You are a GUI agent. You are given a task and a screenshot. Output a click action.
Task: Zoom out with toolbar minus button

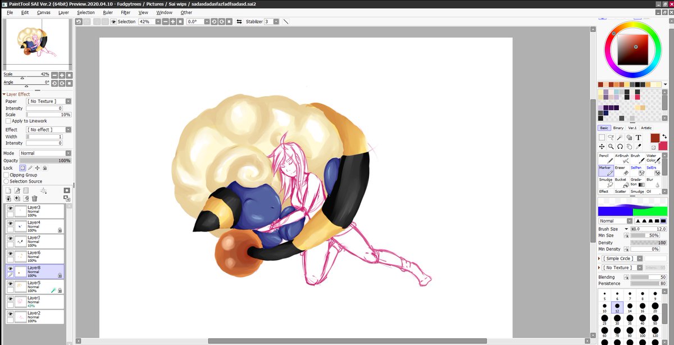click(x=165, y=21)
